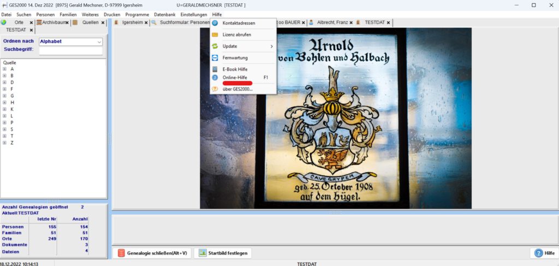Click tree letter H
The height and width of the screenshot is (266, 559).
point(12,102)
